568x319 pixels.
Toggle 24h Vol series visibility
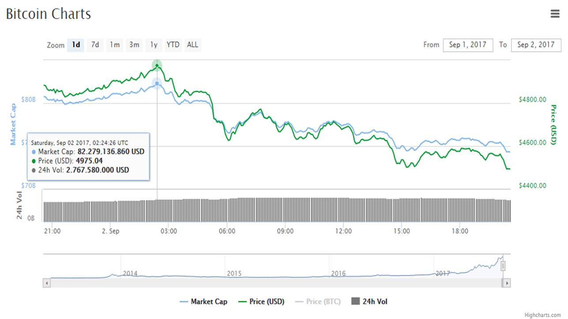pyautogui.click(x=369, y=302)
